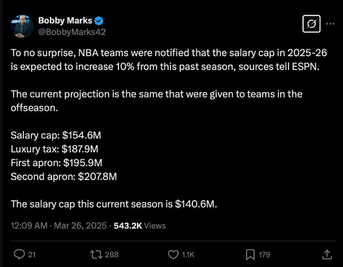Open the share post menu

click(326, 254)
